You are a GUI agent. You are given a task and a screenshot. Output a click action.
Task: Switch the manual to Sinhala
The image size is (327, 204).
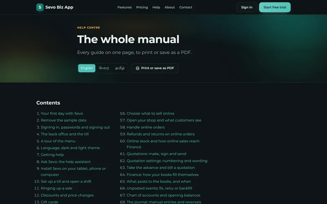pyautogui.click(x=104, y=68)
